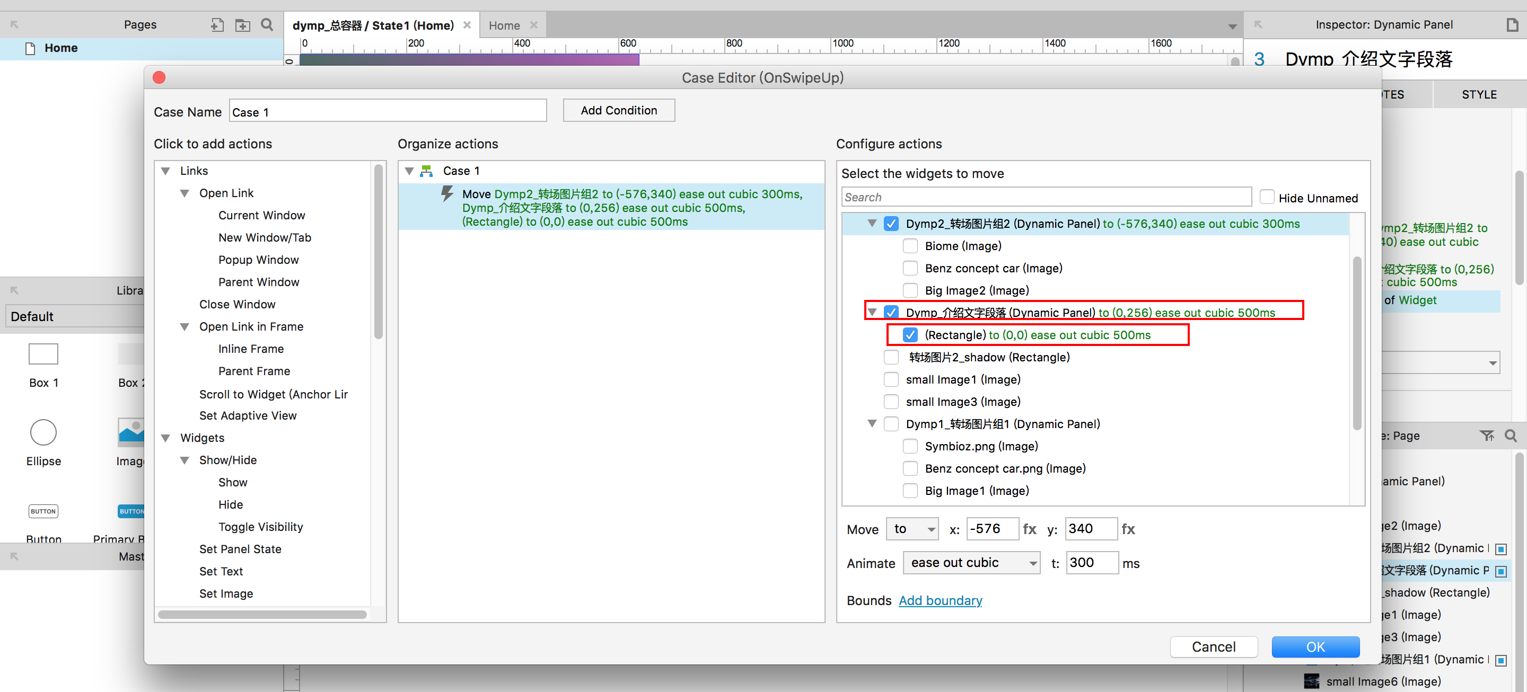Uncheck the (Rectangle) move checkbox
1527x692 pixels.
click(x=910, y=335)
